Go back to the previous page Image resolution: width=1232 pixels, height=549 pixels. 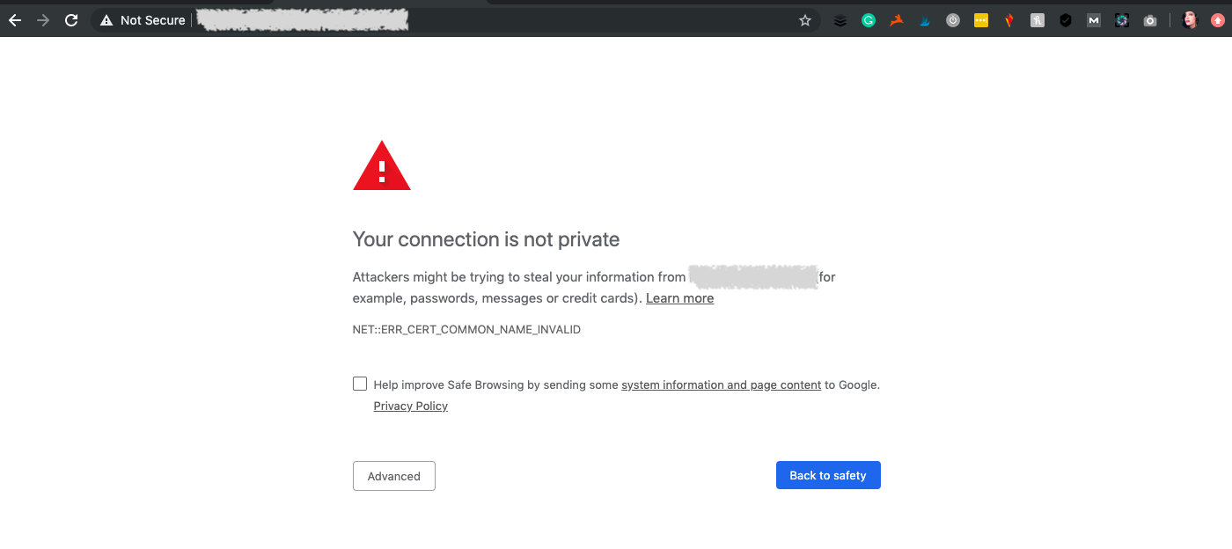tap(14, 20)
